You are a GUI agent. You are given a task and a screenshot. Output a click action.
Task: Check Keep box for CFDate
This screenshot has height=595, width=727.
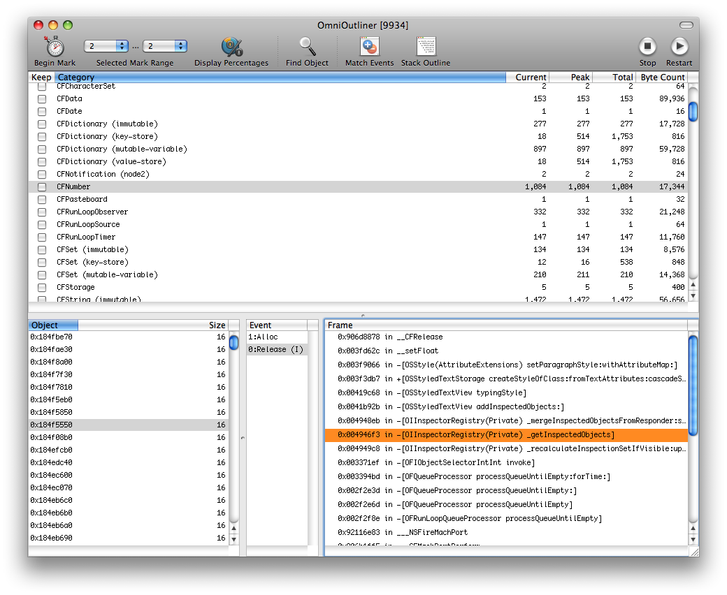42,111
